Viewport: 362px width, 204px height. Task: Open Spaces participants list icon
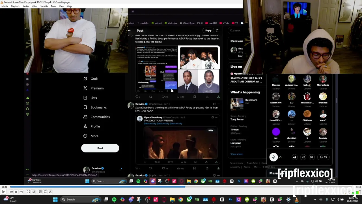click(295, 157)
